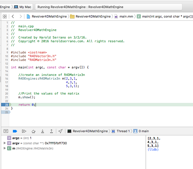
Task: Open main.mm file menu in jump bar
Action: pos(126,16)
